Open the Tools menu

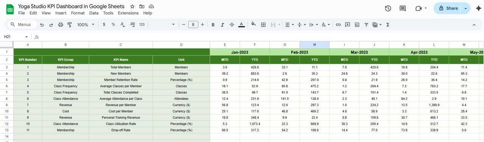(x=108, y=13)
